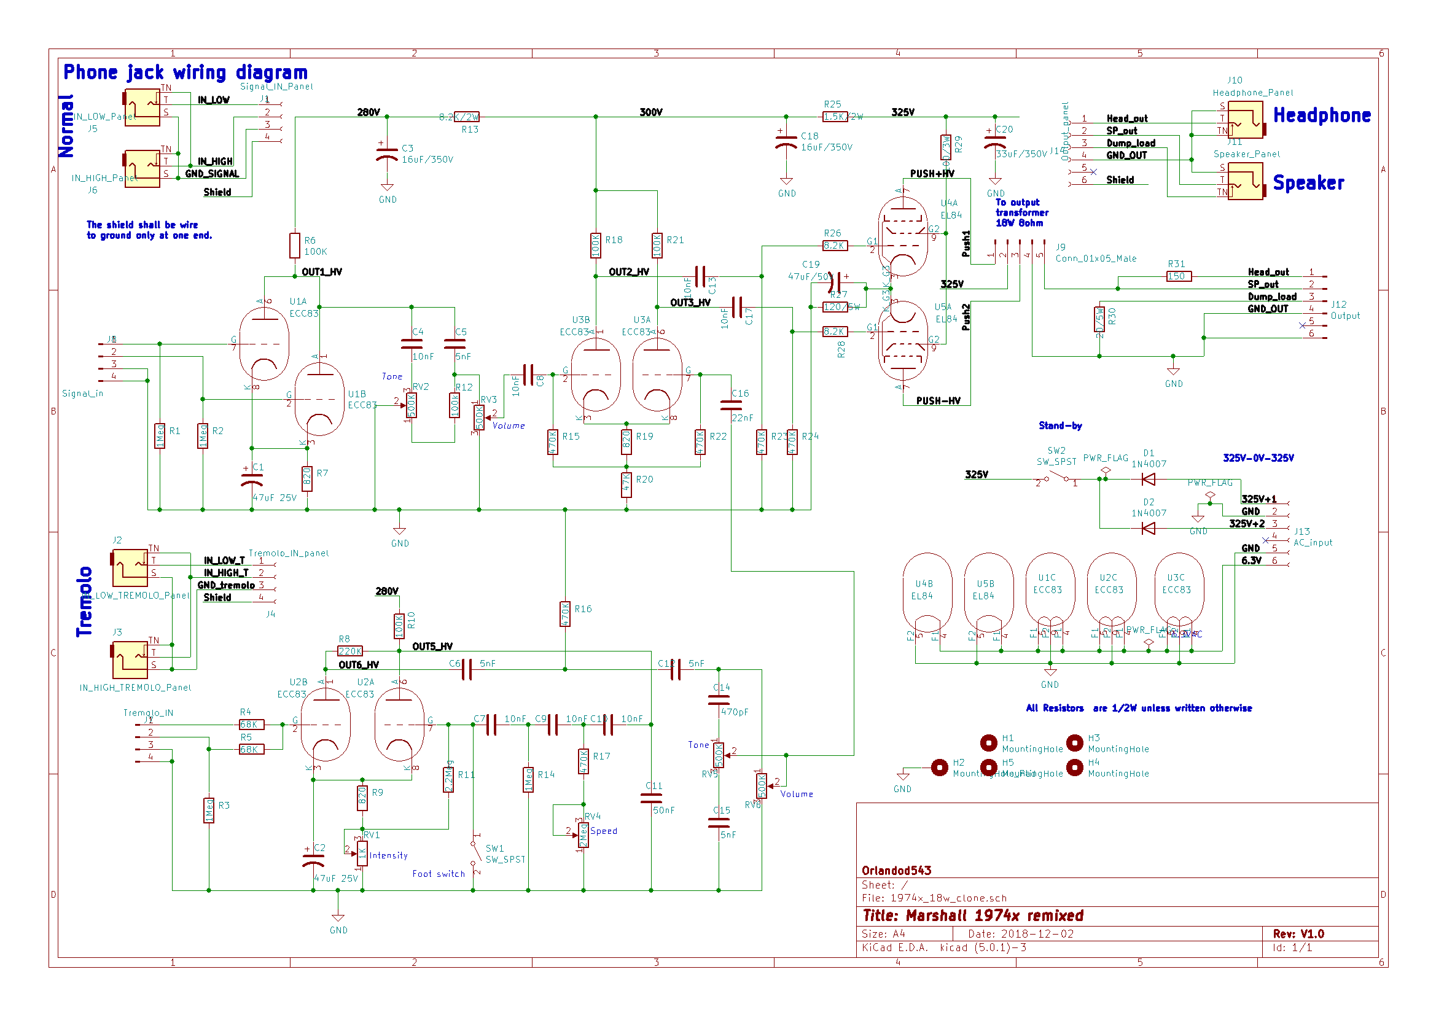Select the 'PUSH-HV' net label
Viewport: 1436px width, 1015px height.
[x=938, y=401]
